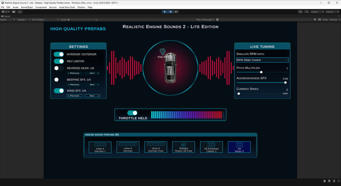Open the Display 1 dropdown
The image size is (341, 186).
23,20
